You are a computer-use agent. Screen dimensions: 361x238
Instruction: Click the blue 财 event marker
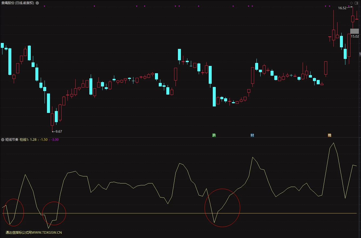click(252, 135)
